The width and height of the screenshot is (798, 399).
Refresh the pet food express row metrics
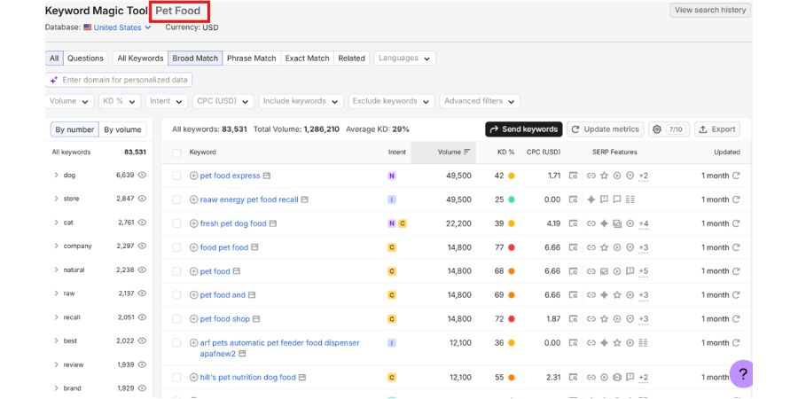click(736, 176)
